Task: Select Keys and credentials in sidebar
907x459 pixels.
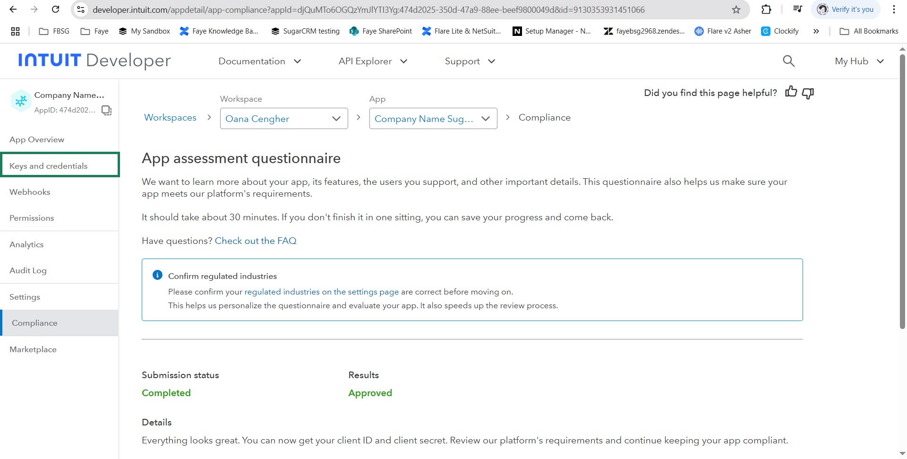Action: [48, 166]
